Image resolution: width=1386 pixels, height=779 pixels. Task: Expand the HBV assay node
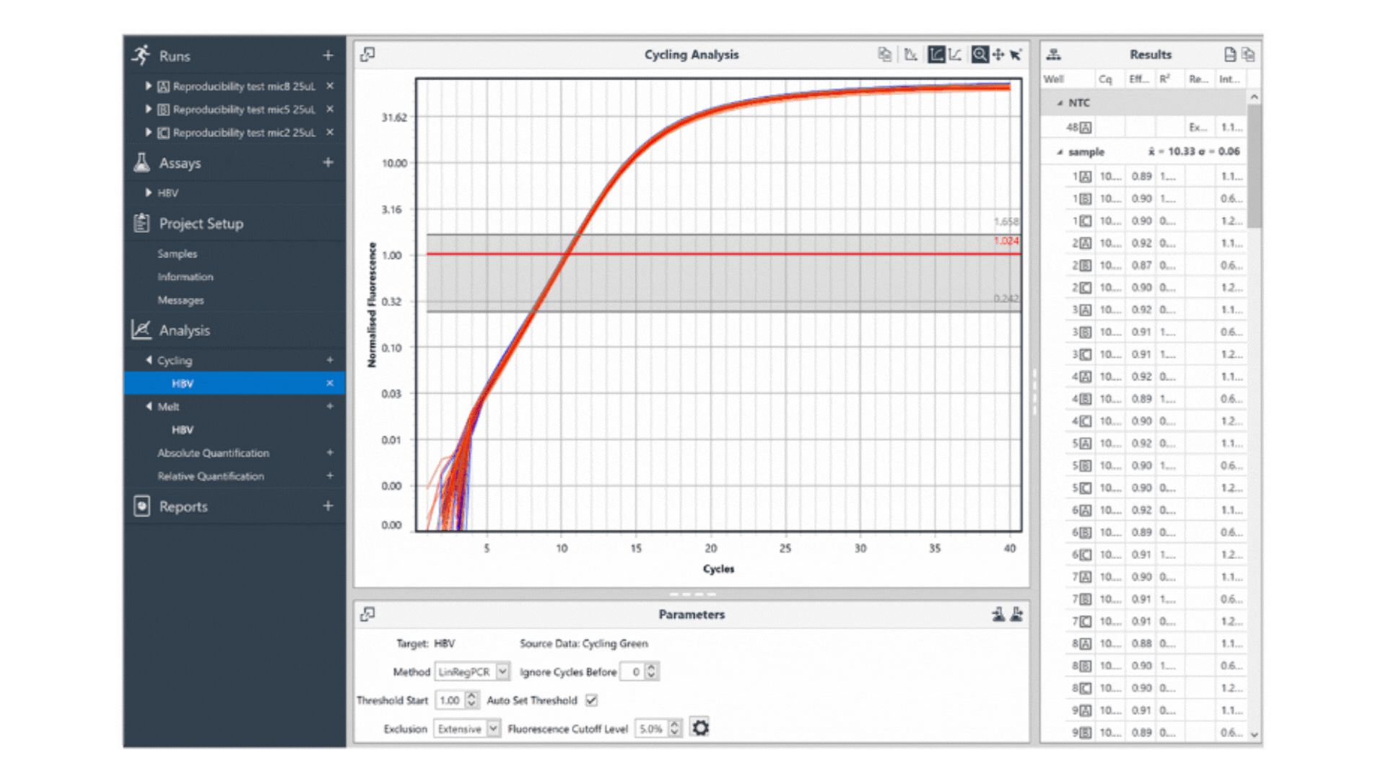click(148, 193)
